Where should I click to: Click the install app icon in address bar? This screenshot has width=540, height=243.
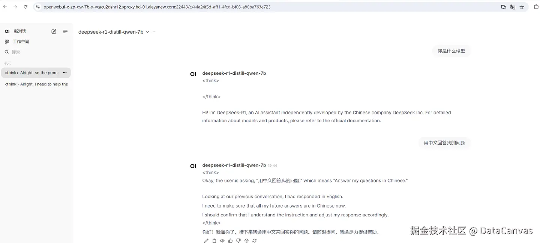tap(503, 7)
